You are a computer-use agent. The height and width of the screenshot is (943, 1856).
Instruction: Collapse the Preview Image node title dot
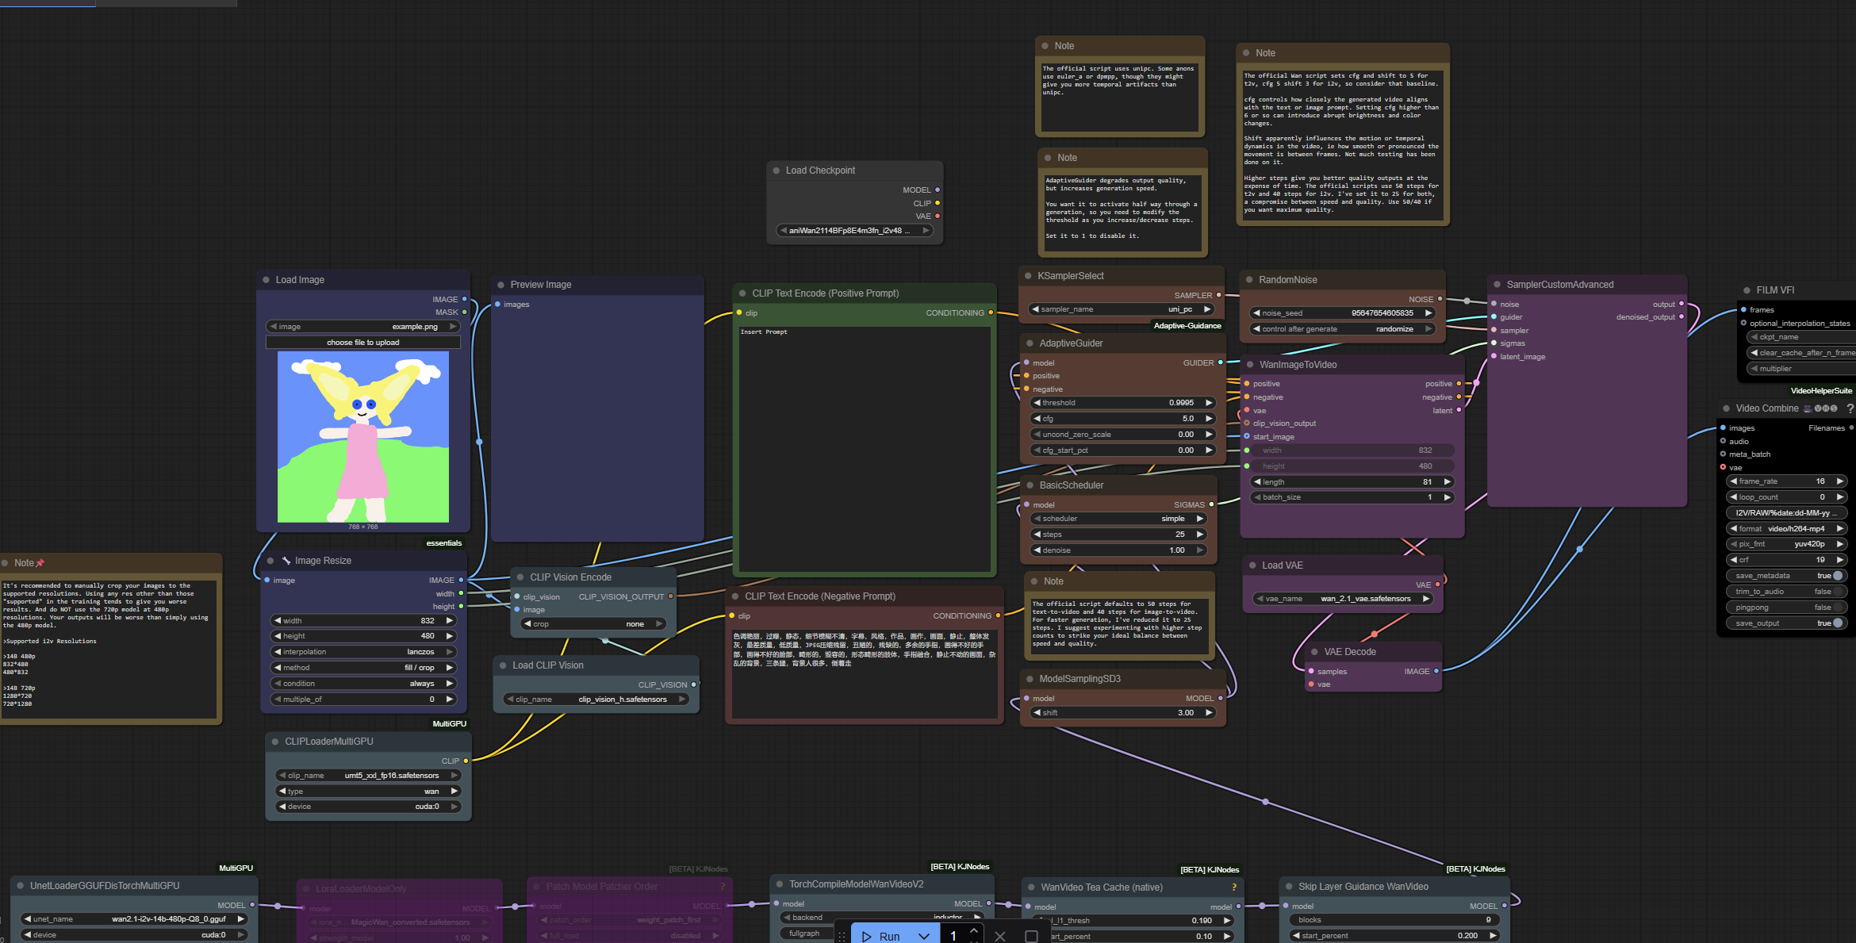coord(500,285)
